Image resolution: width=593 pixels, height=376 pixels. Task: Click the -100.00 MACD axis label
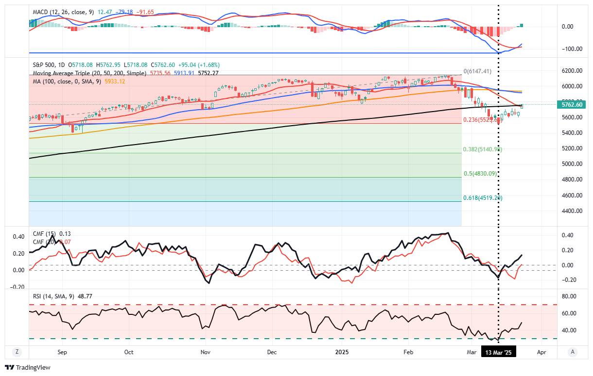572,49
